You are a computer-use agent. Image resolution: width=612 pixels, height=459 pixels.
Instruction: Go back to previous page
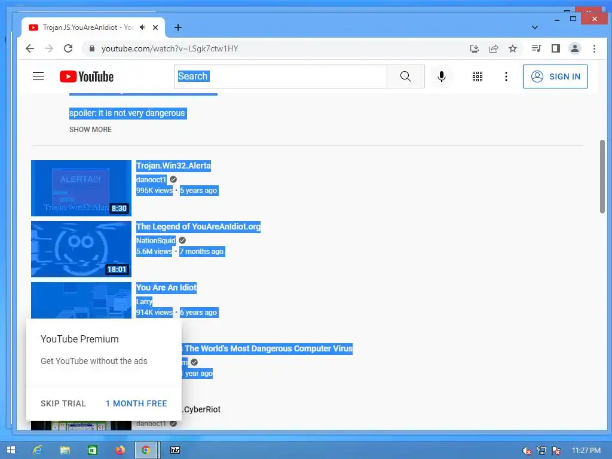[x=30, y=48]
